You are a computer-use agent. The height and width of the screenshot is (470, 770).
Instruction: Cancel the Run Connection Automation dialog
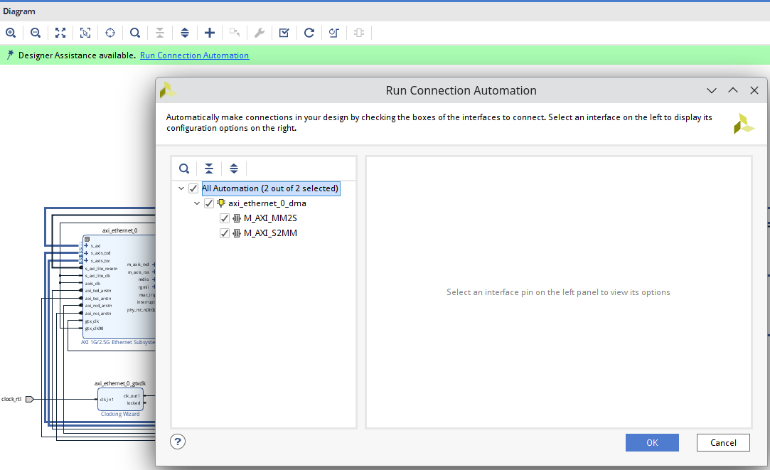tap(723, 442)
